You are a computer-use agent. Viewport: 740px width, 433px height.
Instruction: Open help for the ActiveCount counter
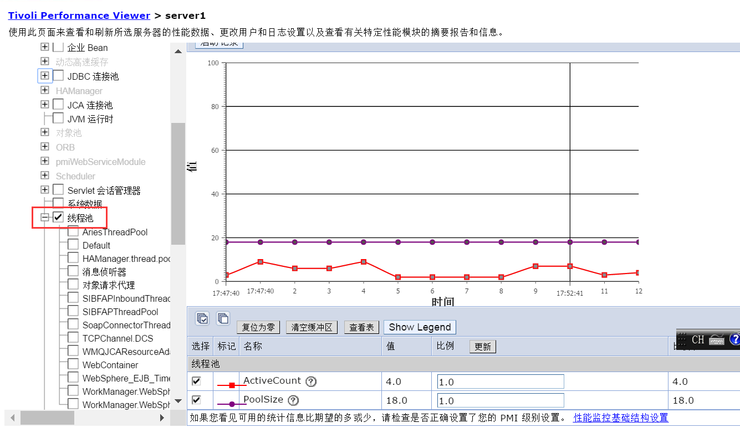click(x=312, y=381)
